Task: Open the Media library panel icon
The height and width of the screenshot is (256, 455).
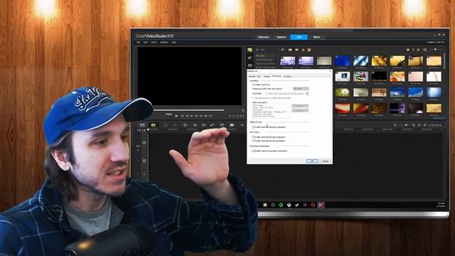Action: coord(250,50)
